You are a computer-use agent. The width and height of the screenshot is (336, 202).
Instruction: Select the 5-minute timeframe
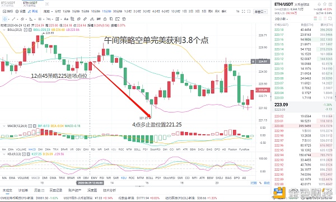[85, 11]
